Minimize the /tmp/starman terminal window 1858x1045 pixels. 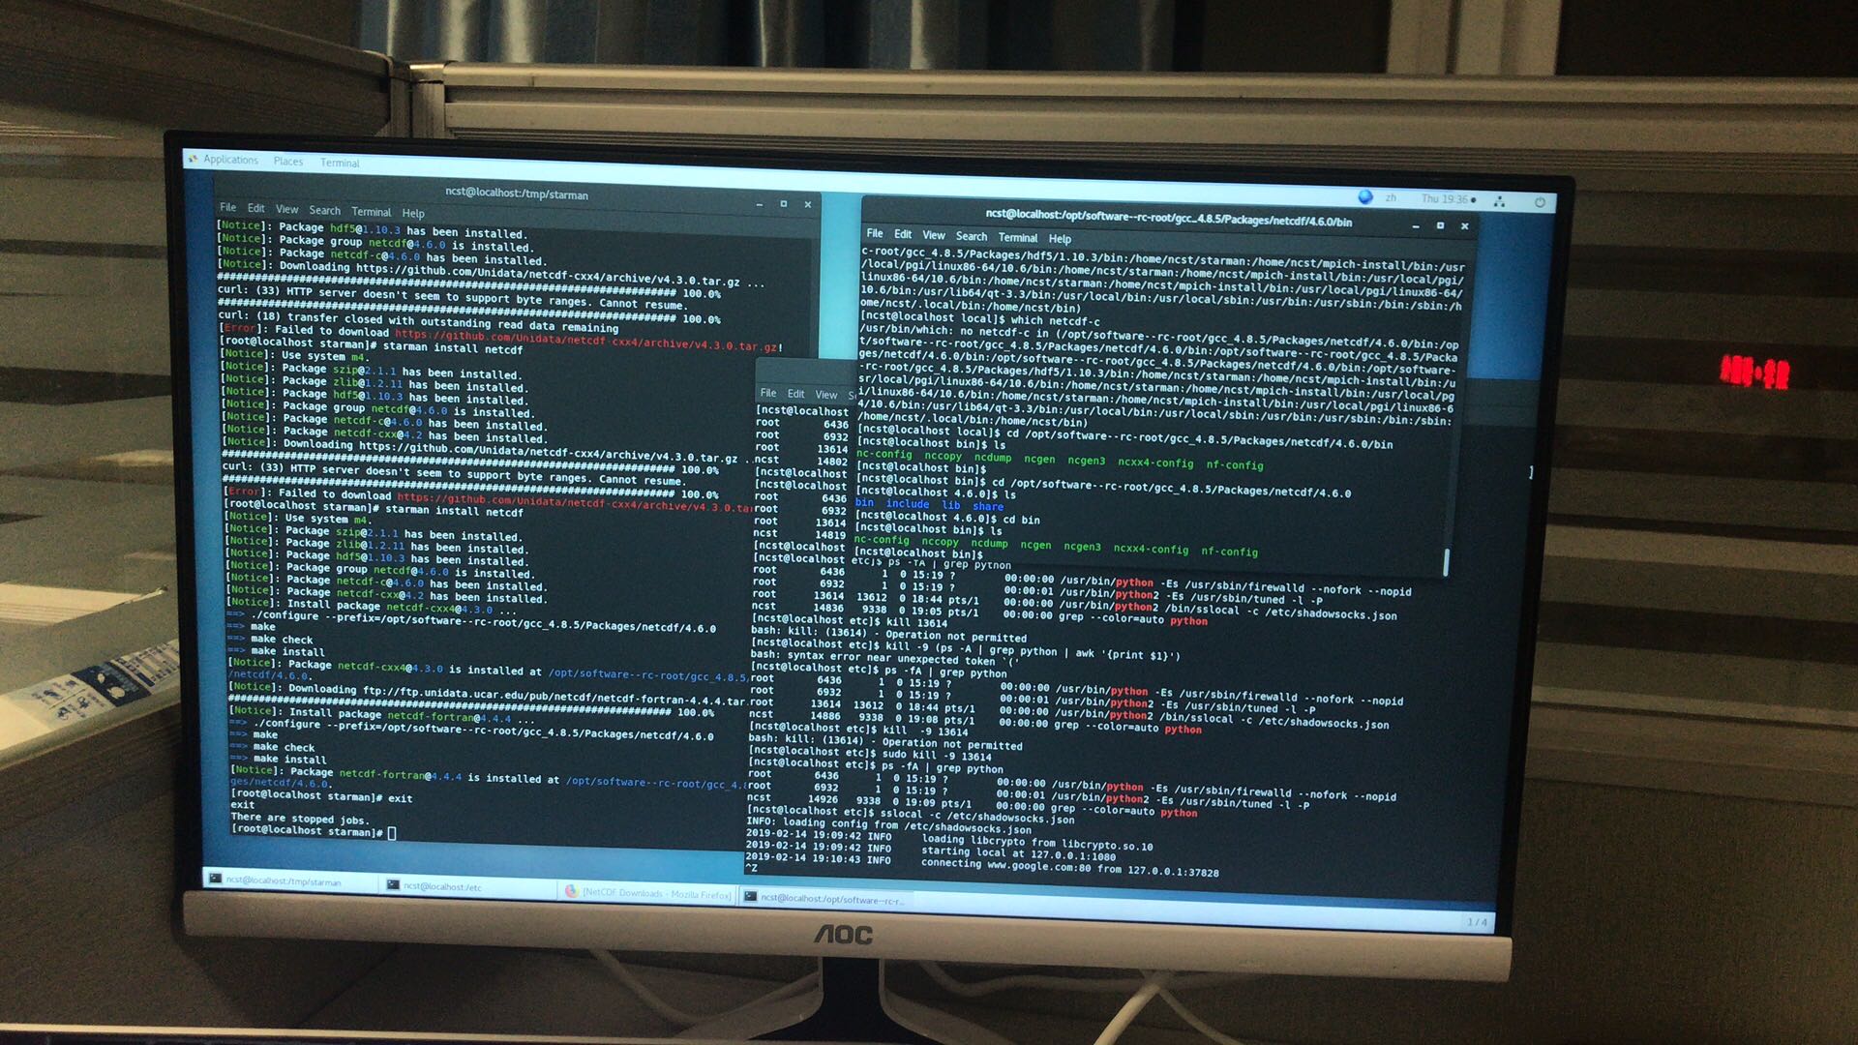tap(760, 204)
